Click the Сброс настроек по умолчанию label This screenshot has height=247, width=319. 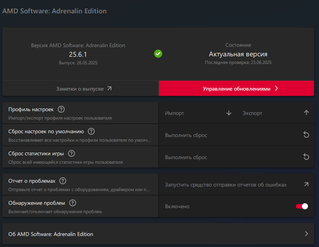(46, 132)
